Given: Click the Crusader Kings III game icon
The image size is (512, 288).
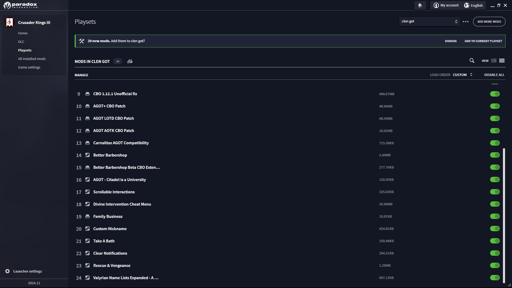Looking at the screenshot, I should pyautogui.click(x=10, y=22).
